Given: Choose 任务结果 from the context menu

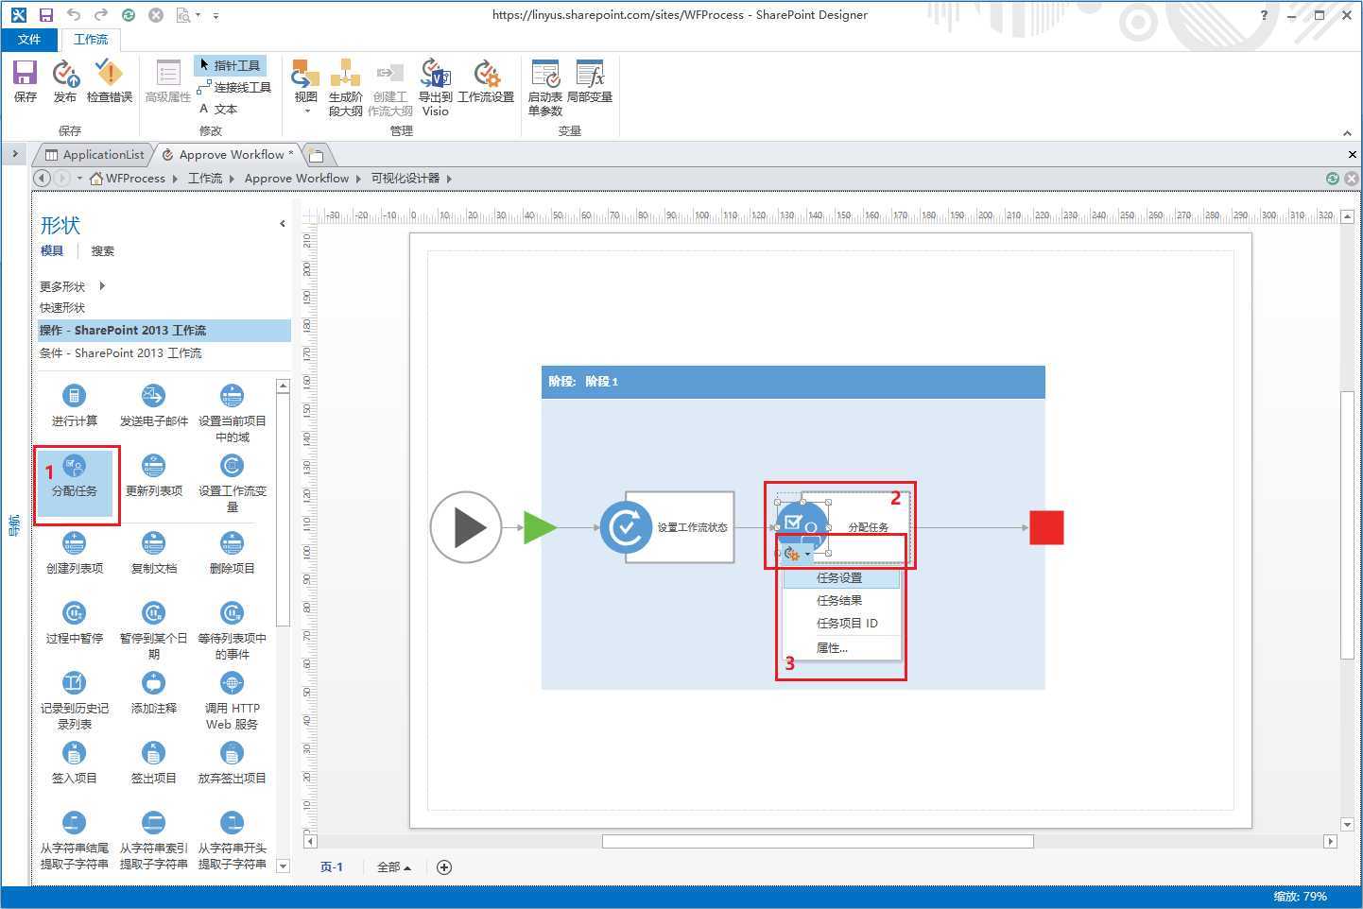Looking at the screenshot, I should click(x=841, y=600).
